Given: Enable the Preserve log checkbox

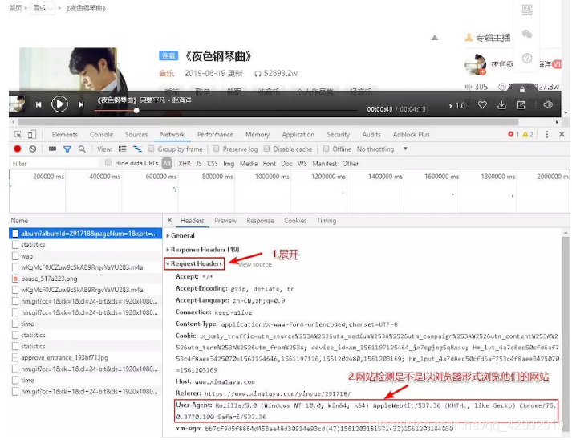Looking at the screenshot, I should [x=216, y=149].
